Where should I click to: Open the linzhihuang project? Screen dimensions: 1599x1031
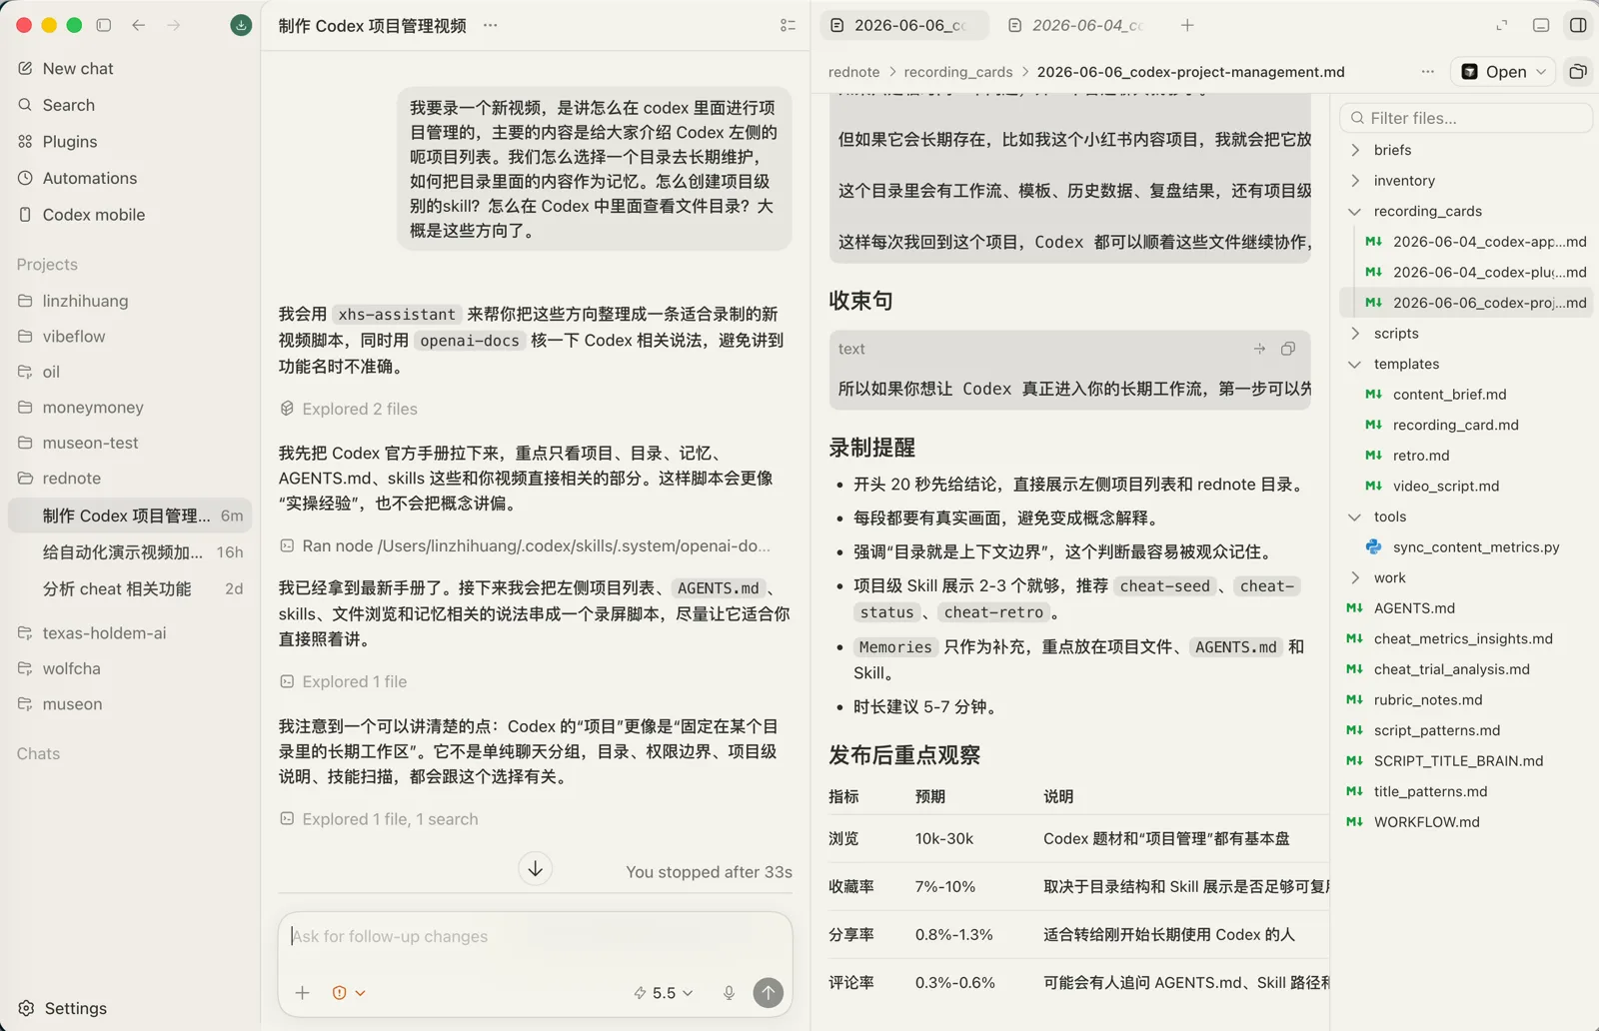130,301
